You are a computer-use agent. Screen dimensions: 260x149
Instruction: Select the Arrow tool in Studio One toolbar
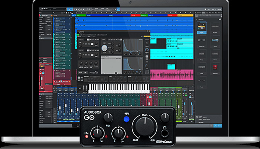[x=70, y=9]
